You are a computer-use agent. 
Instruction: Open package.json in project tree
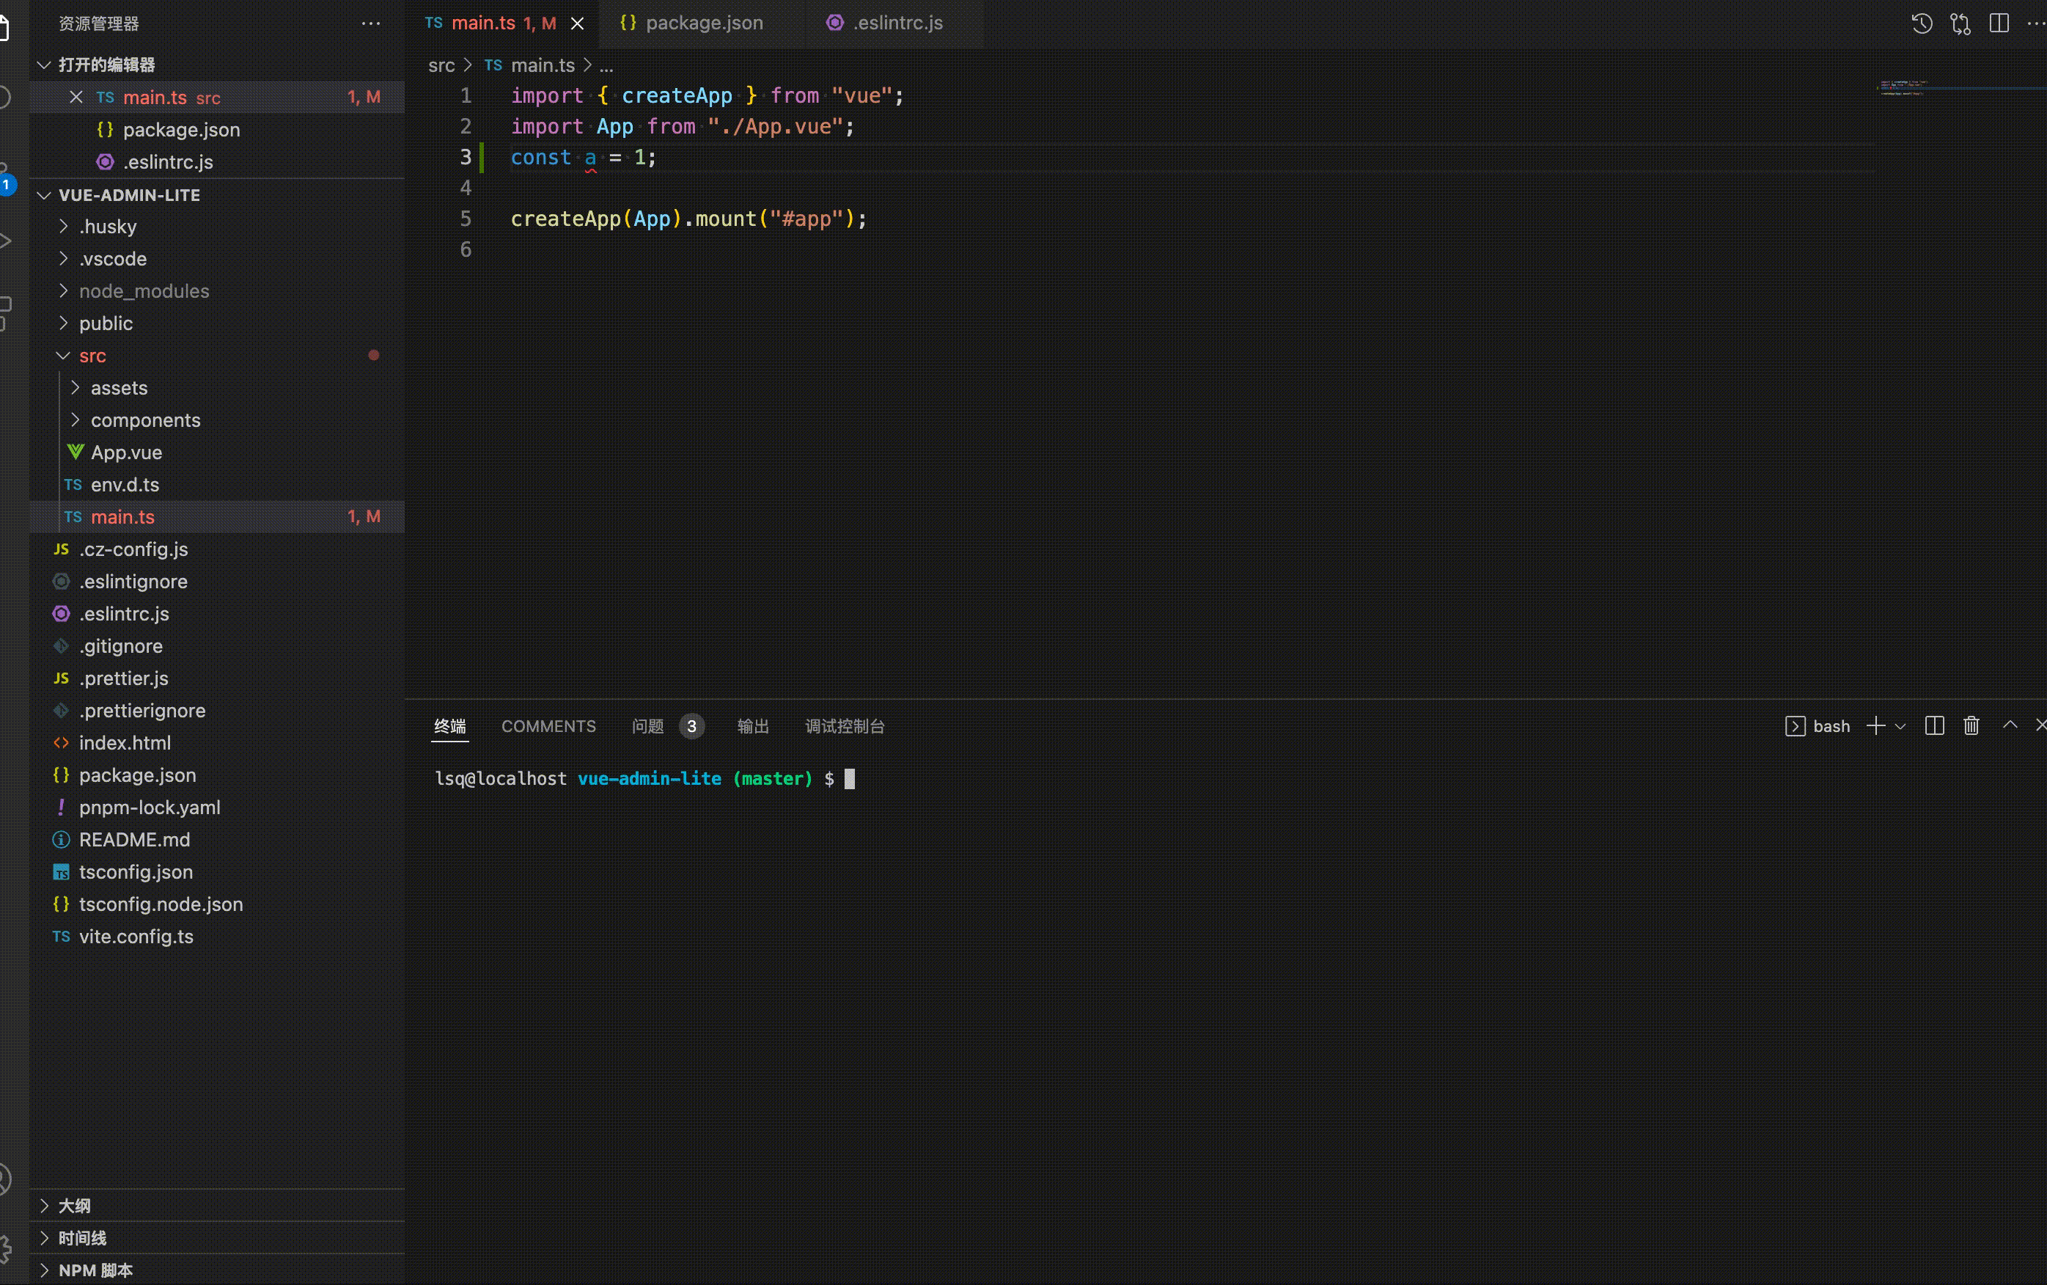click(x=218, y=775)
